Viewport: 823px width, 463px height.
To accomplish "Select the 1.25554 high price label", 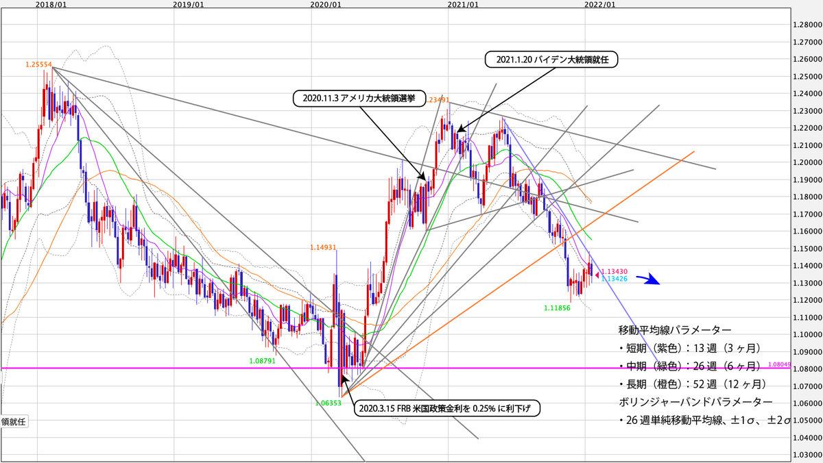I will coord(40,64).
